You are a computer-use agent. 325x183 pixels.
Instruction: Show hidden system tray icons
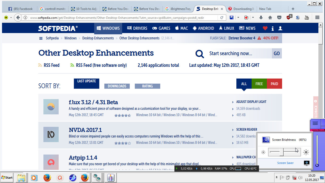tap(277, 177)
